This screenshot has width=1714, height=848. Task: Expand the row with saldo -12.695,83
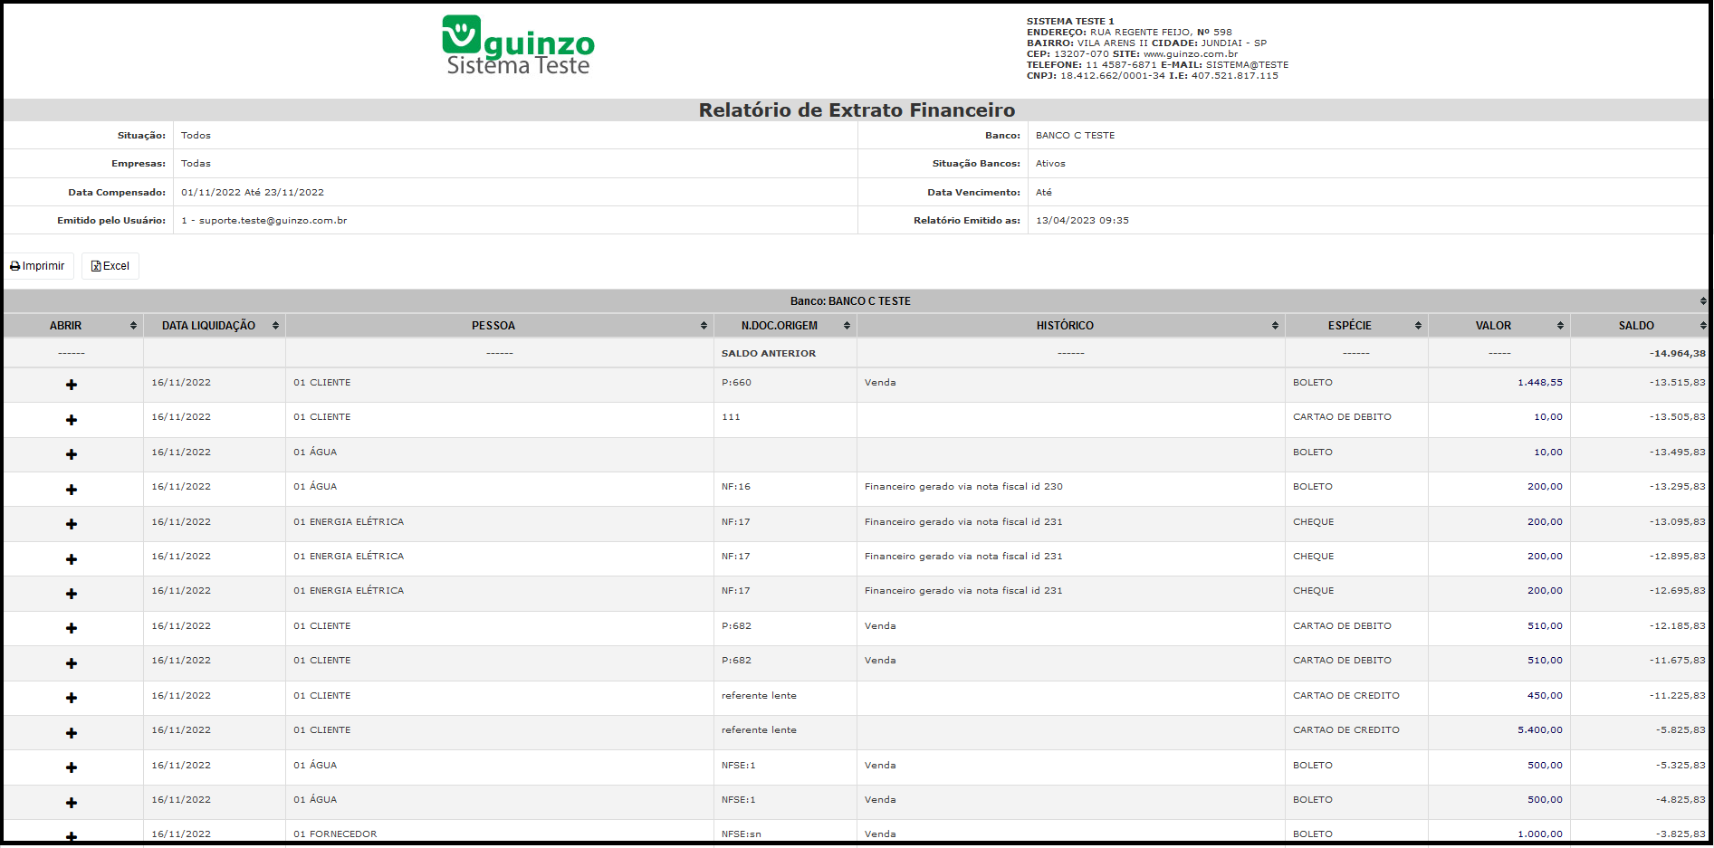72,594
